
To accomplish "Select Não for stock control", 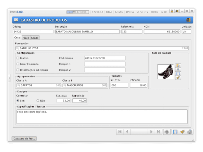I will click(38, 101).
